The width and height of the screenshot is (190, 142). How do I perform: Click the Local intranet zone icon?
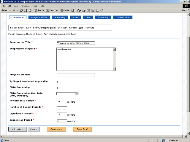click(164, 140)
